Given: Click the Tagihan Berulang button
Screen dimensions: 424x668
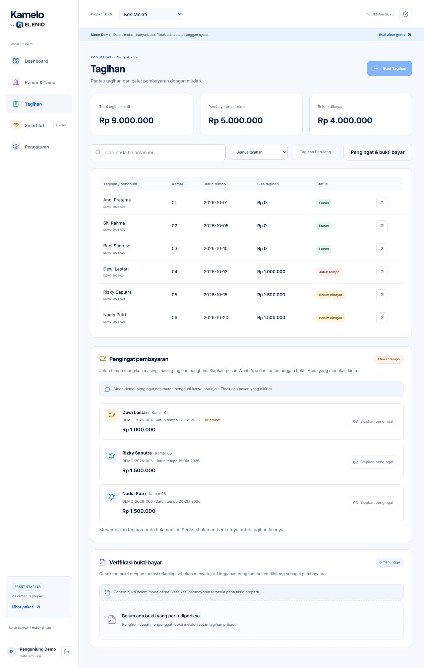Looking at the screenshot, I should [315, 152].
